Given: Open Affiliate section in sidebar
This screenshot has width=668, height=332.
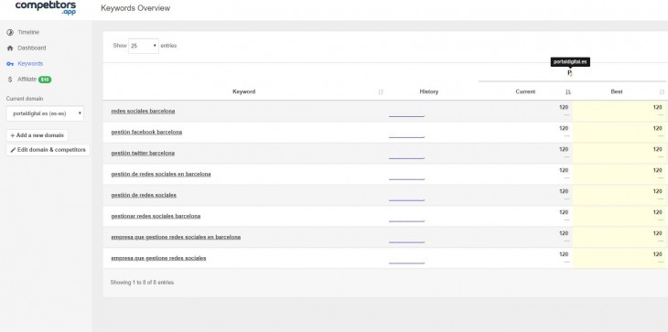Looking at the screenshot, I should (27, 80).
